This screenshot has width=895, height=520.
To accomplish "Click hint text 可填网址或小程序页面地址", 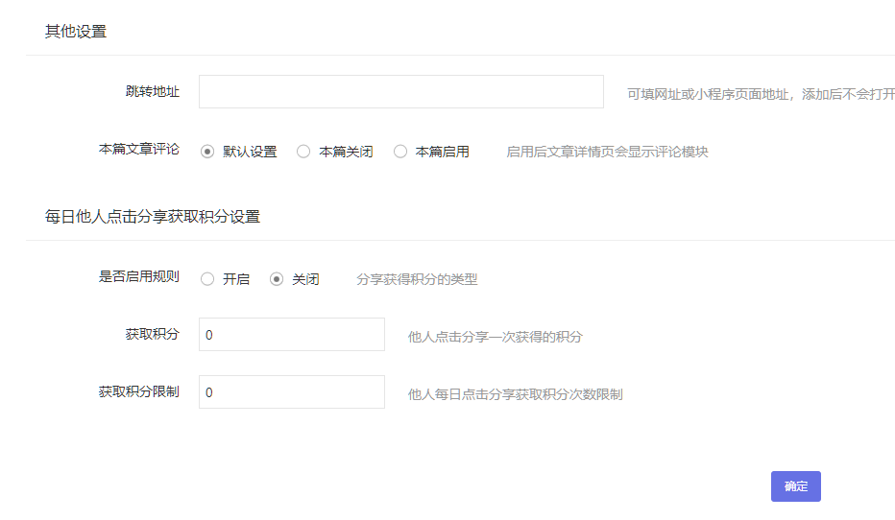I will [708, 95].
